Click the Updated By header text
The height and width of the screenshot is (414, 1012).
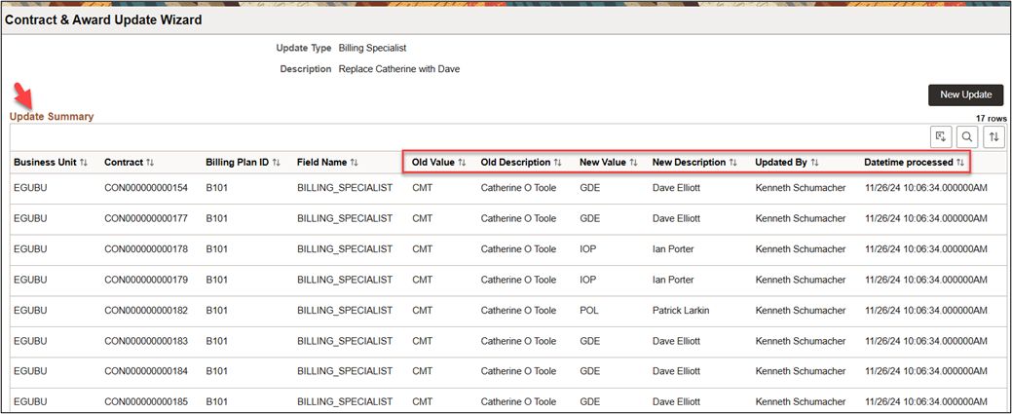pyautogui.click(x=781, y=163)
